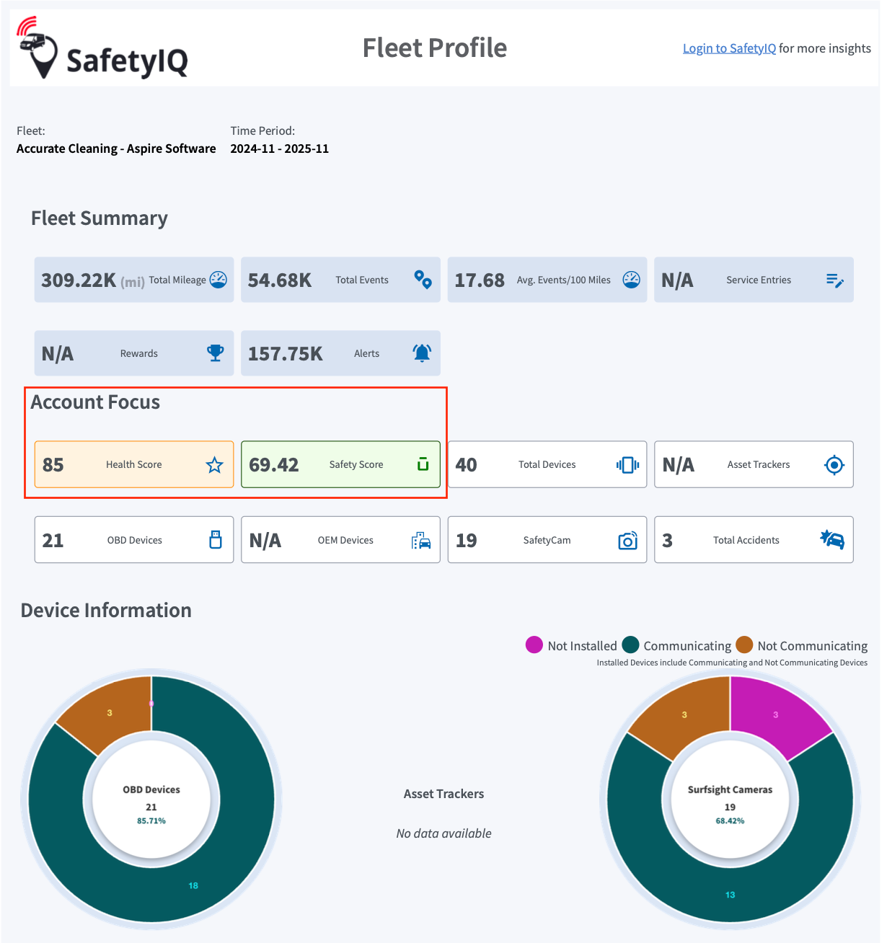Select the OEM Devices card
The width and height of the screenshot is (887, 943).
coord(340,540)
